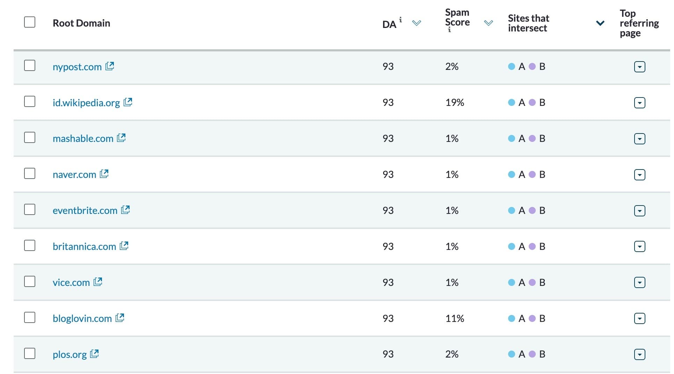Click the Top referring page column header
Screen dimensions: 674x374
pyautogui.click(x=638, y=23)
